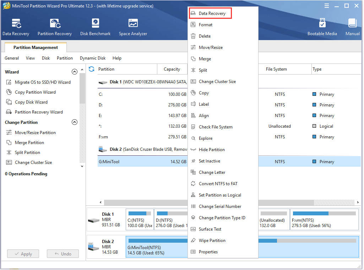Open the Partition menu
Viewport: 364px width, 270px height.
pyautogui.click(x=65, y=58)
